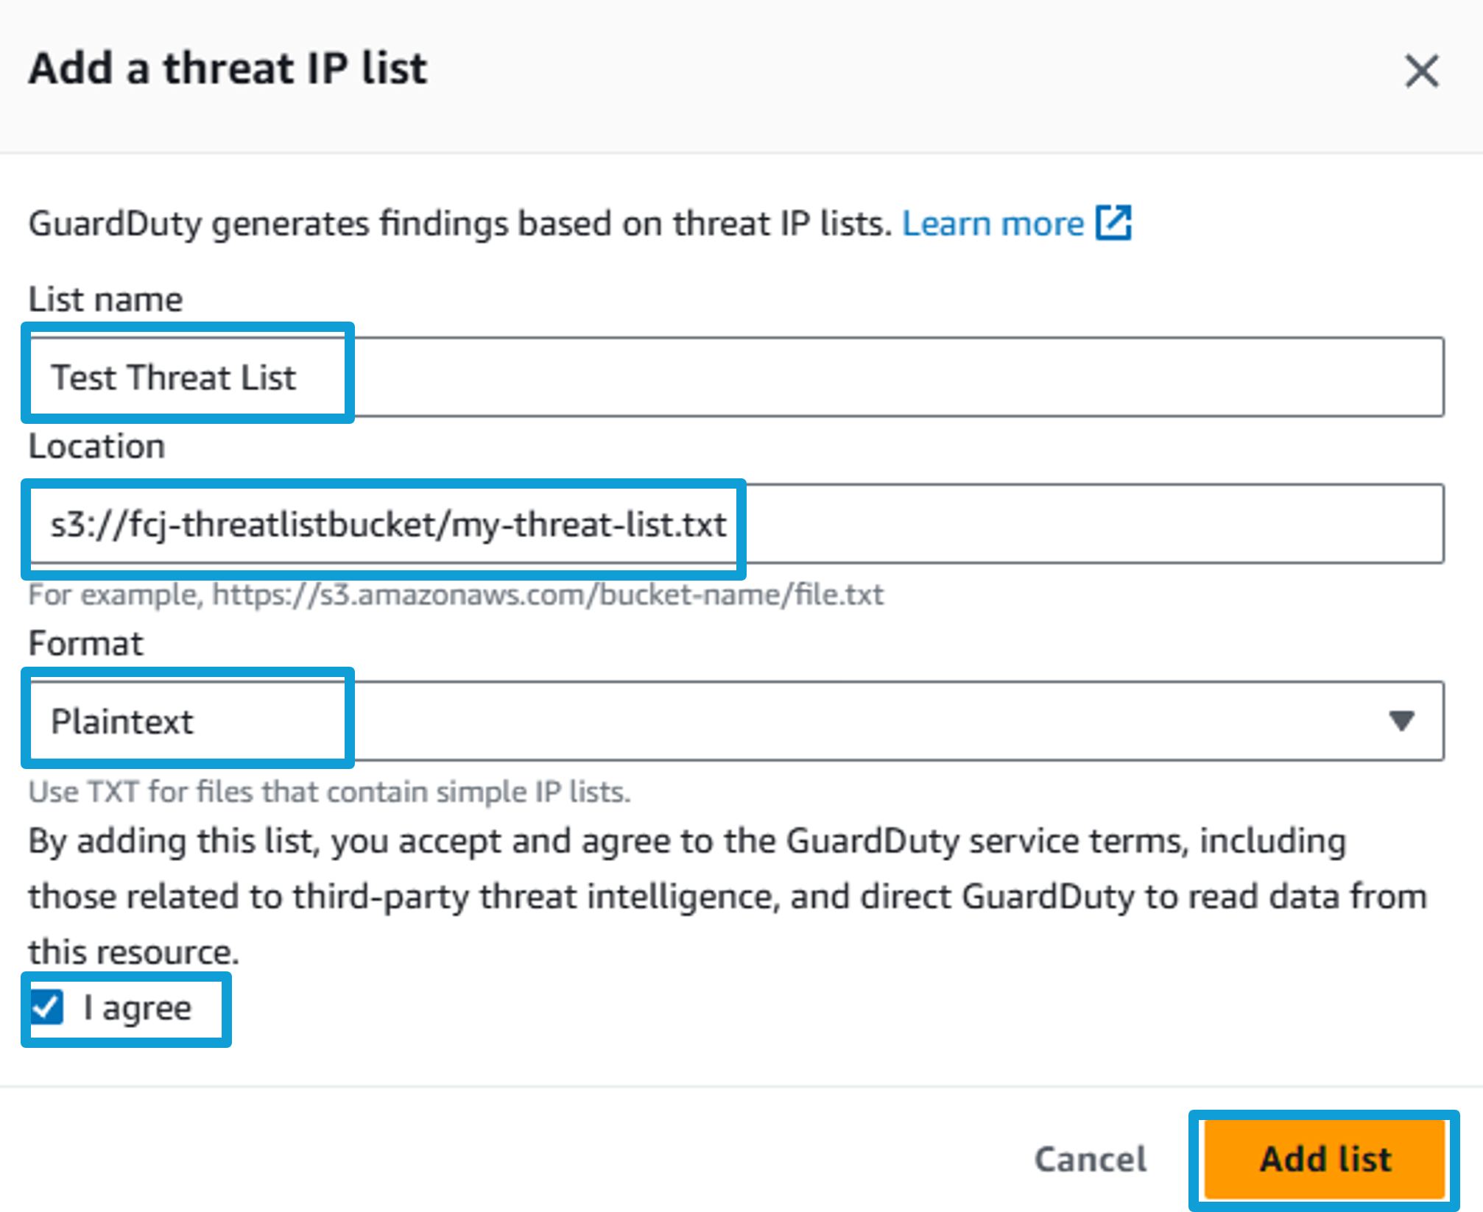
Task: Open the Format dropdown showing Plaintext
Action: click(736, 720)
